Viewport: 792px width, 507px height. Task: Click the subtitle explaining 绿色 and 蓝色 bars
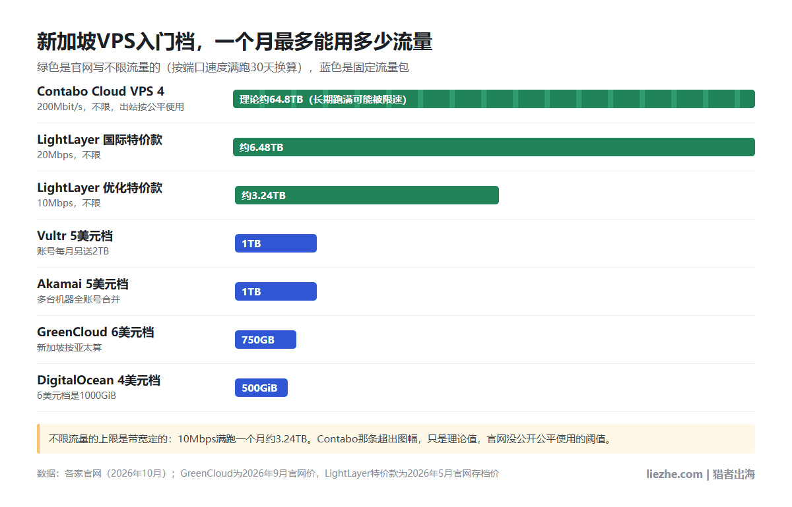223,67
